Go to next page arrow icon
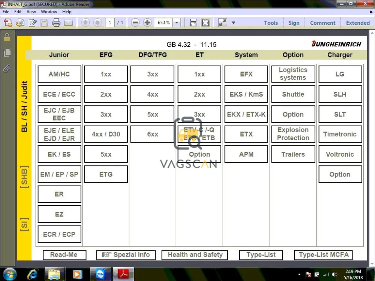Screen dimensions: 375x281 pos(97,23)
